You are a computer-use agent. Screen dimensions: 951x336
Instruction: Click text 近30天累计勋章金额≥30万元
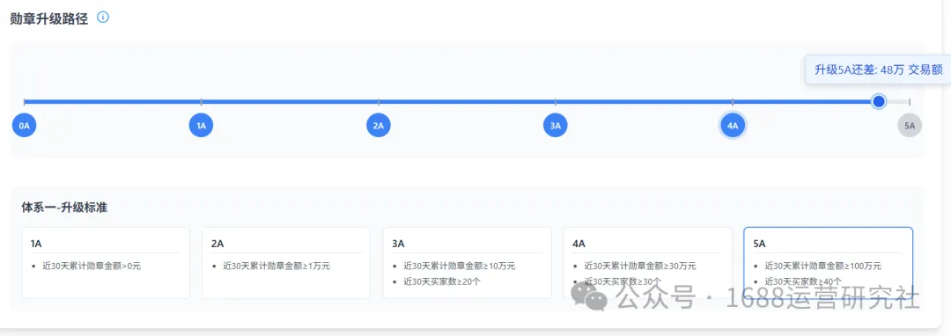[x=640, y=266]
